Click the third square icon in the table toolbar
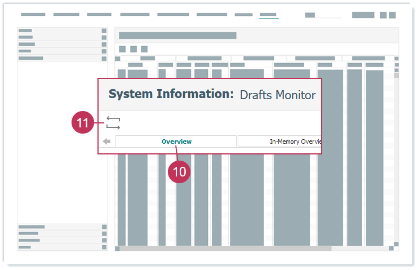The height and width of the screenshot is (270, 418). 144,49
